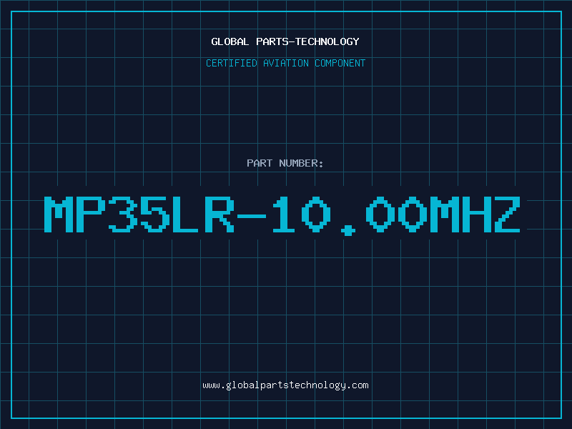Select the AVIATION word in the subtitle
The width and height of the screenshot is (572, 429).
pyautogui.click(x=286, y=63)
